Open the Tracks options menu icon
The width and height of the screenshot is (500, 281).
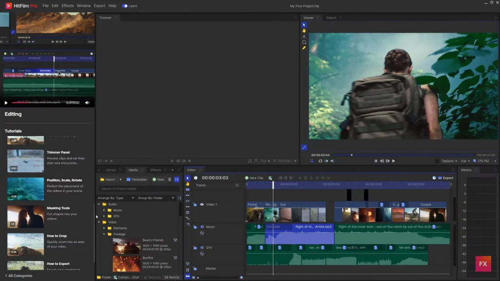coord(237,185)
